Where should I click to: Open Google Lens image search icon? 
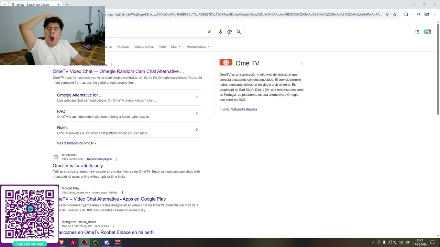coord(230,32)
